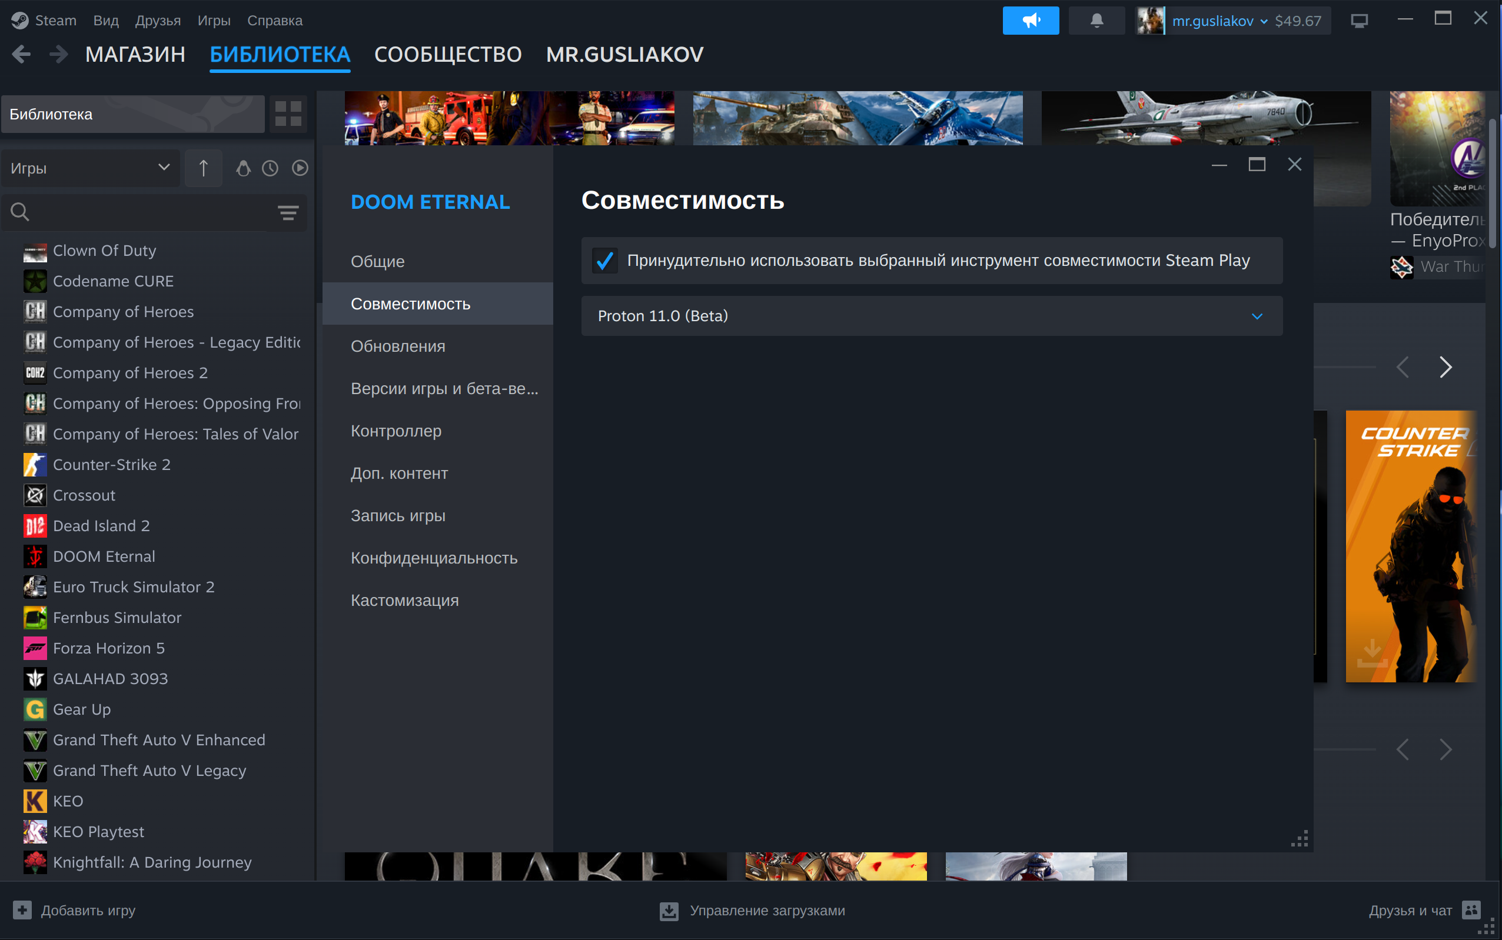Open the Big Picture display mode icon
This screenshot has width=1502, height=940.
click(x=1360, y=20)
